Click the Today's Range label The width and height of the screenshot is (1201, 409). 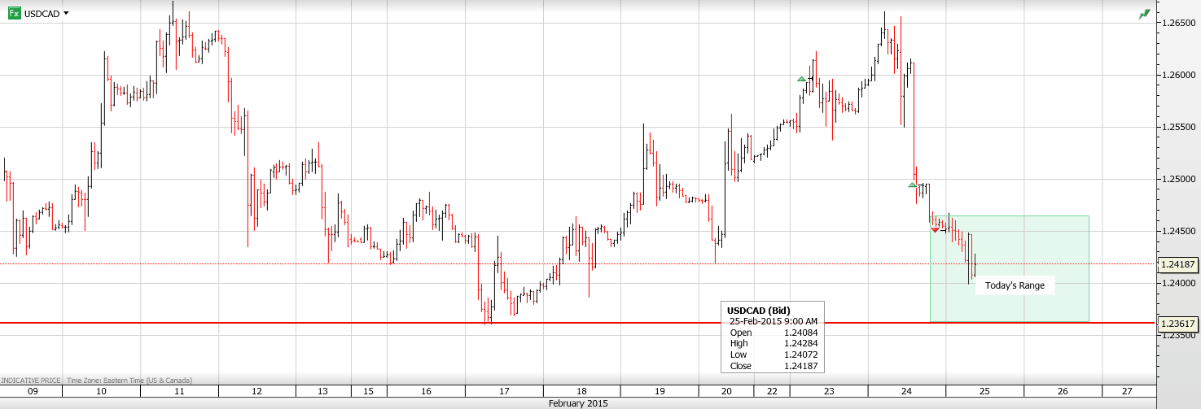(x=1014, y=285)
